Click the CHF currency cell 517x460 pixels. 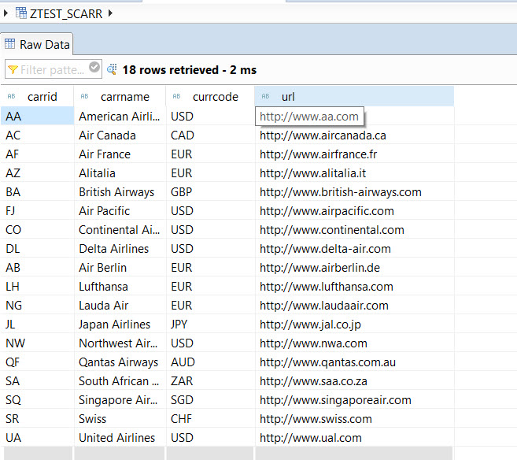pos(211,419)
